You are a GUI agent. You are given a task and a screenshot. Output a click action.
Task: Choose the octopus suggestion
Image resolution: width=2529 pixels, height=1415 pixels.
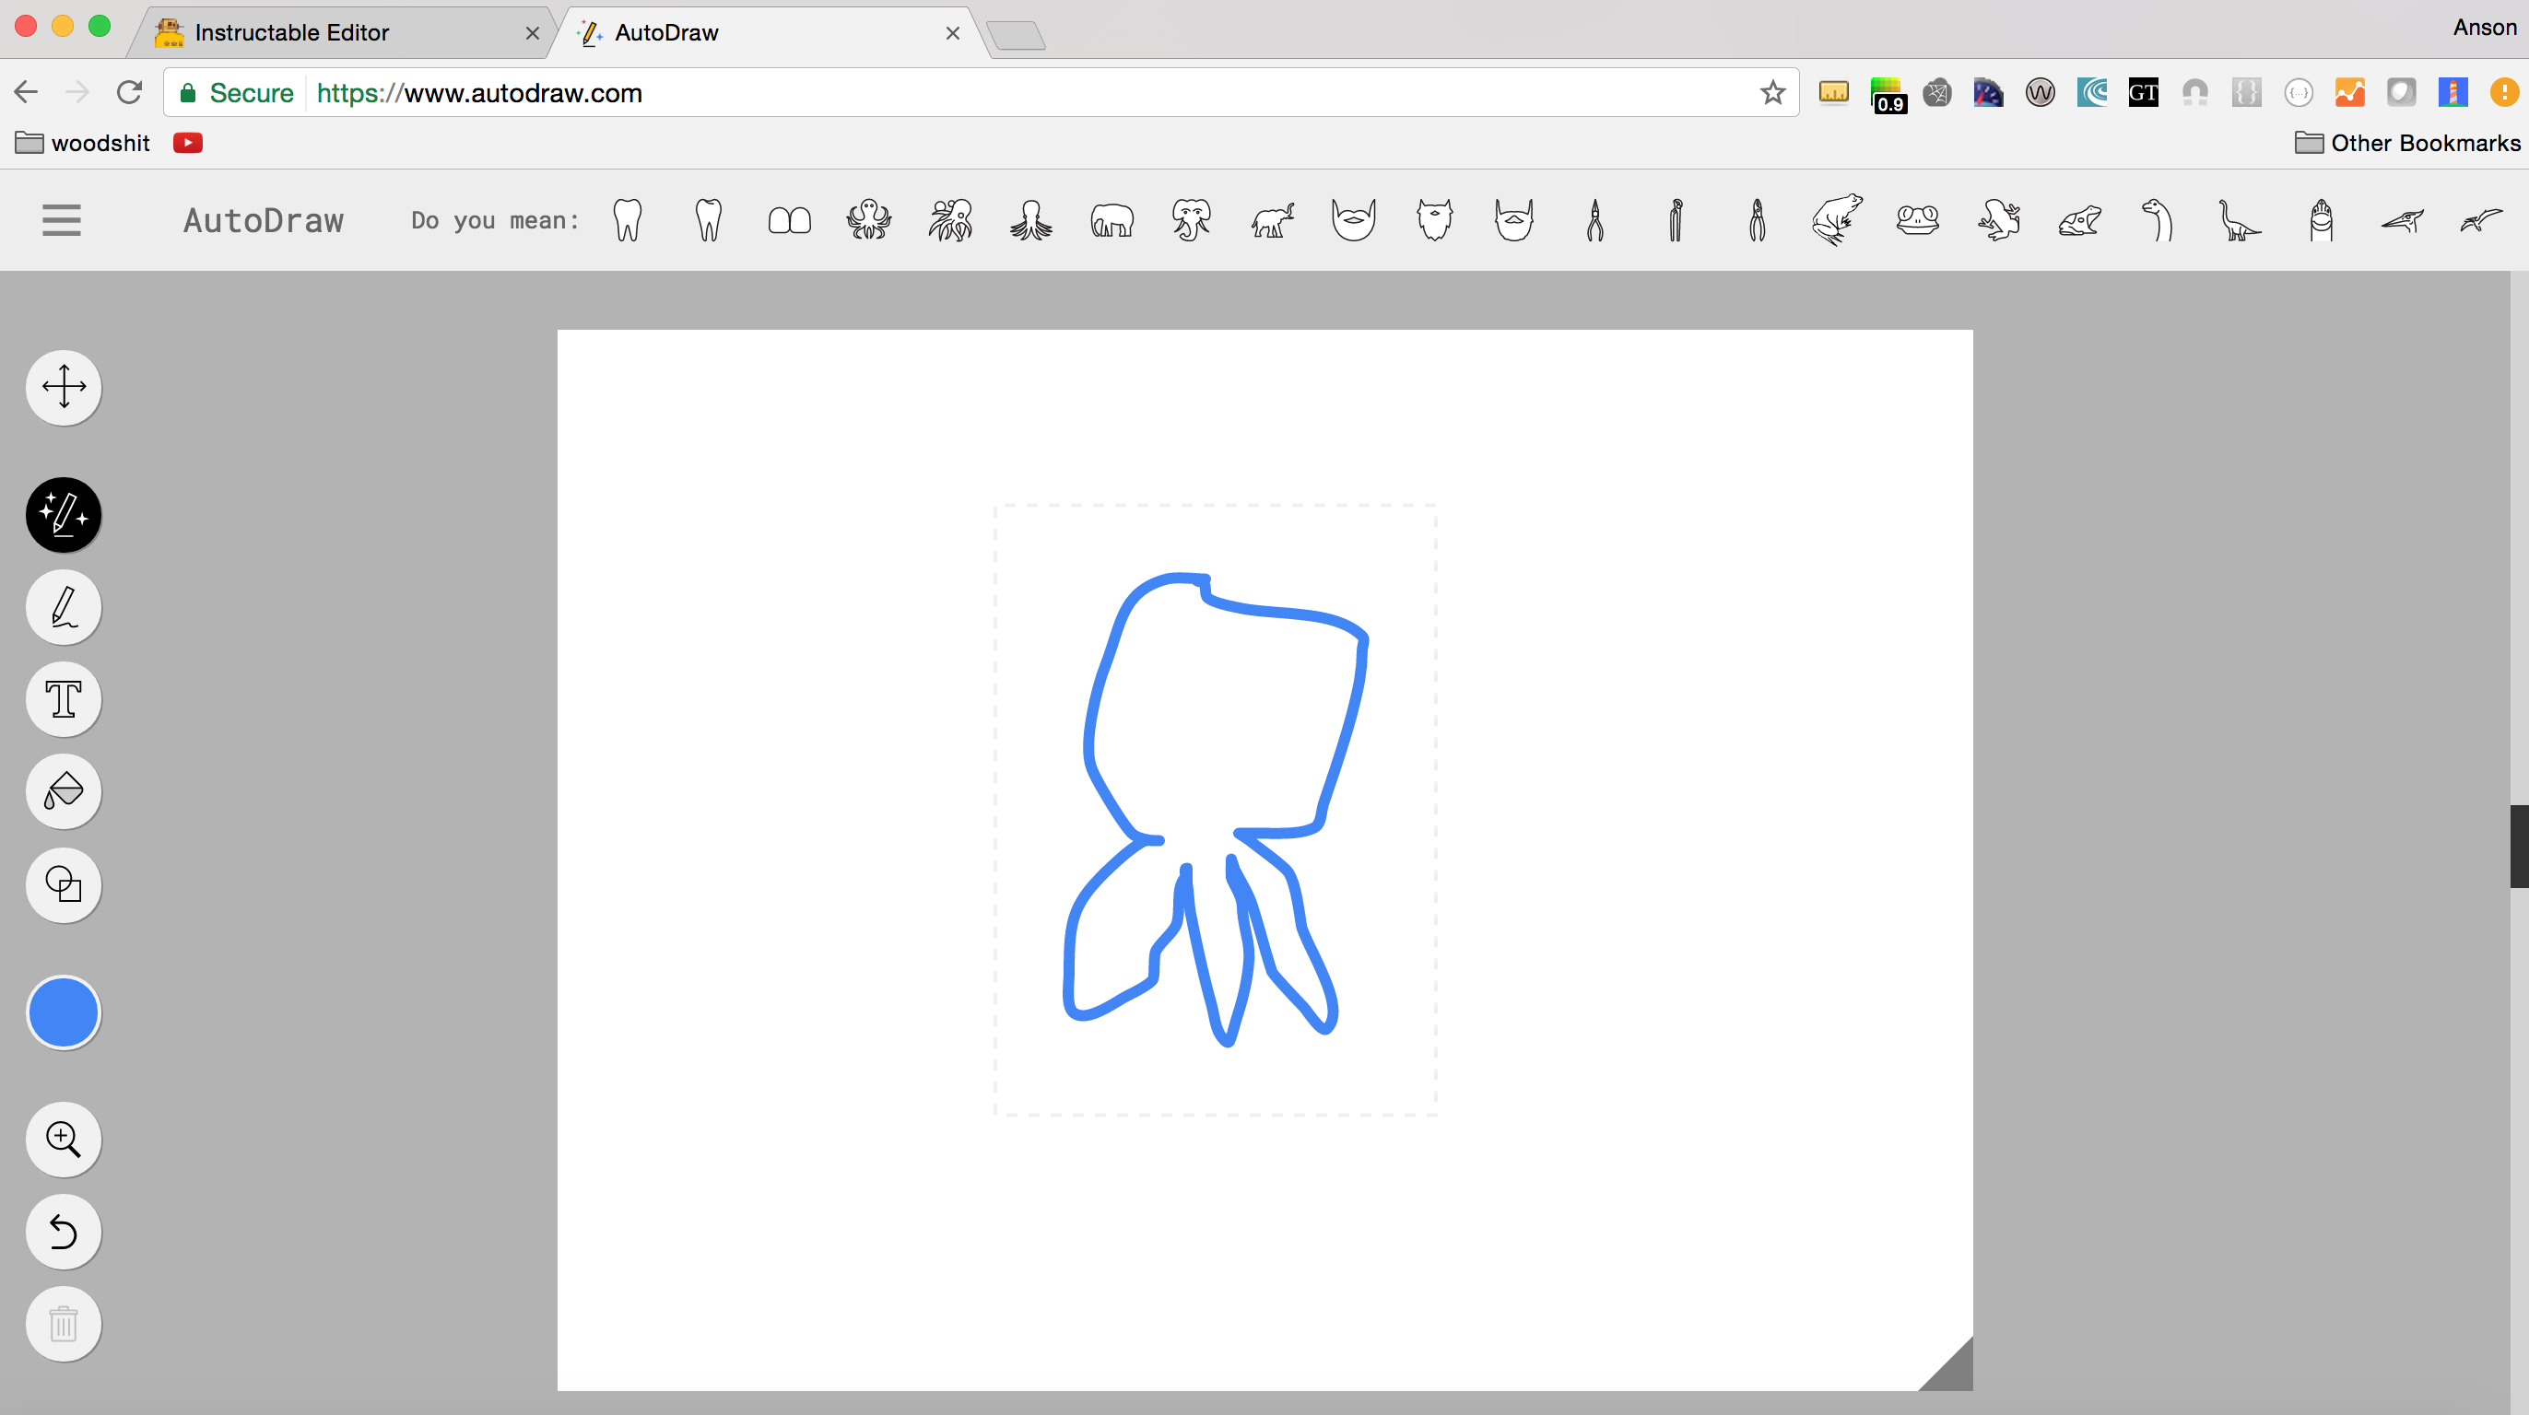pos(868,220)
